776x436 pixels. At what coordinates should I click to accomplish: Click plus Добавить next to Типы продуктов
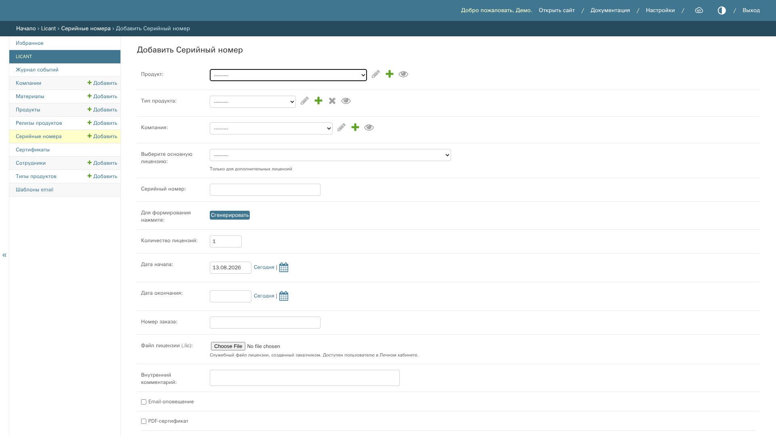point(102,176)
